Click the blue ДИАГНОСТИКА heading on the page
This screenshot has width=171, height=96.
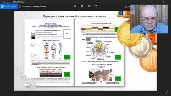(50, 24)
